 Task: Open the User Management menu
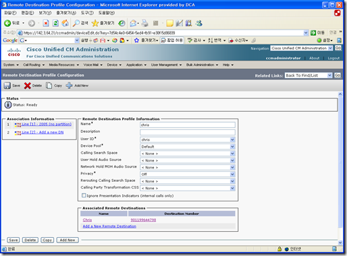tap(166, 65)
